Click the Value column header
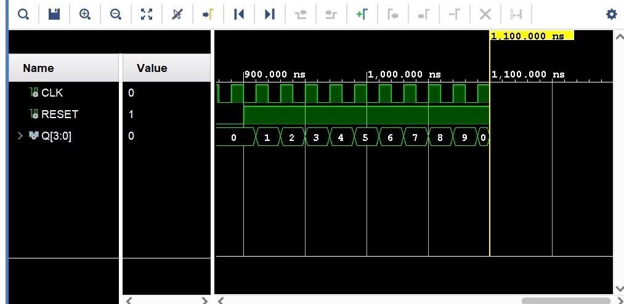 [x=152, y=68]
